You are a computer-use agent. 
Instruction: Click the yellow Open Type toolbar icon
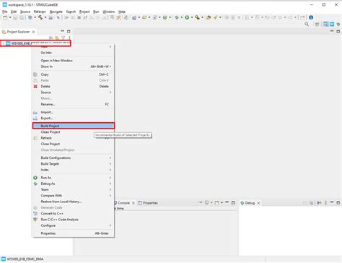click(118, 17)
